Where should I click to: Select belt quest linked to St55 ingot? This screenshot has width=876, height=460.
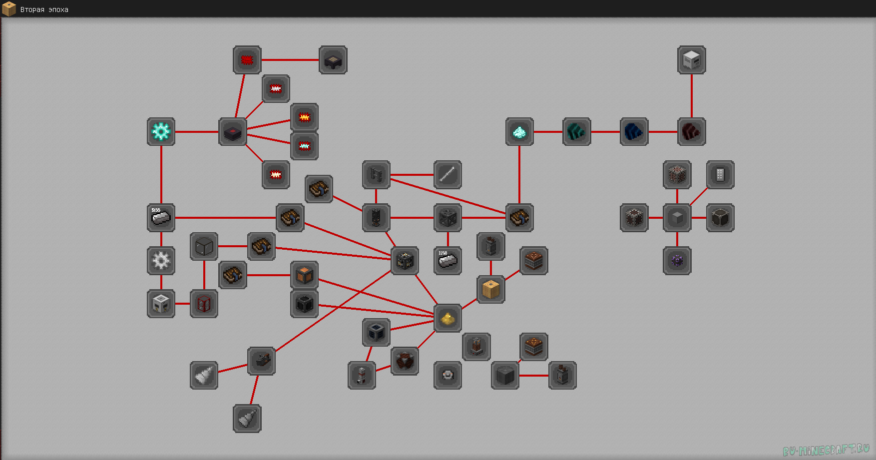pos(290,218)
